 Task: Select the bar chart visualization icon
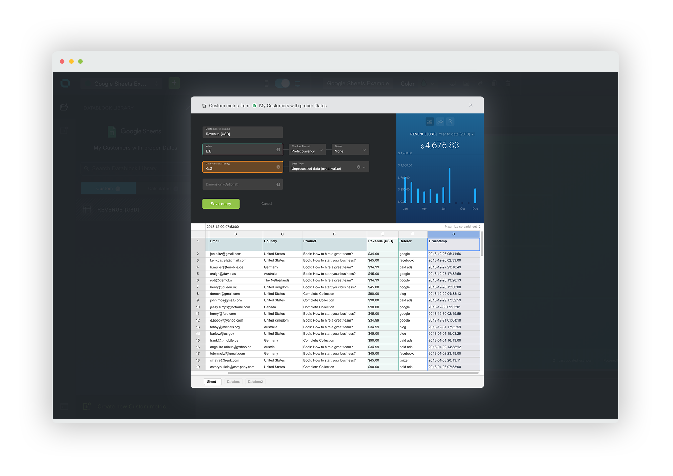click(x=429, y=122)
